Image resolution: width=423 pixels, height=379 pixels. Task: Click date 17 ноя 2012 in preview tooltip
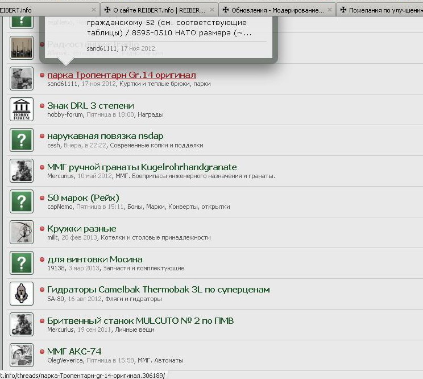point(138,48)
